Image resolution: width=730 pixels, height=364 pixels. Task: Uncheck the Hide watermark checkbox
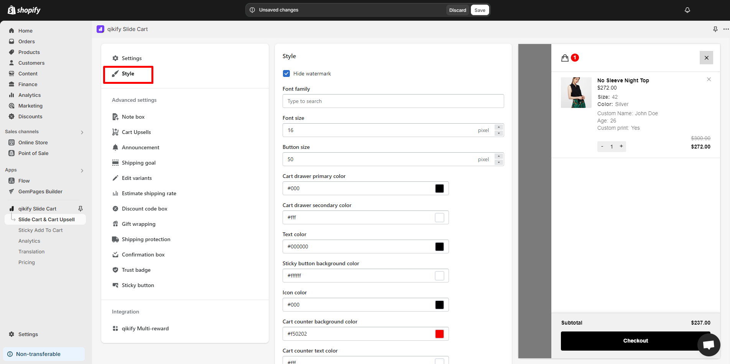tap(286, 73)
